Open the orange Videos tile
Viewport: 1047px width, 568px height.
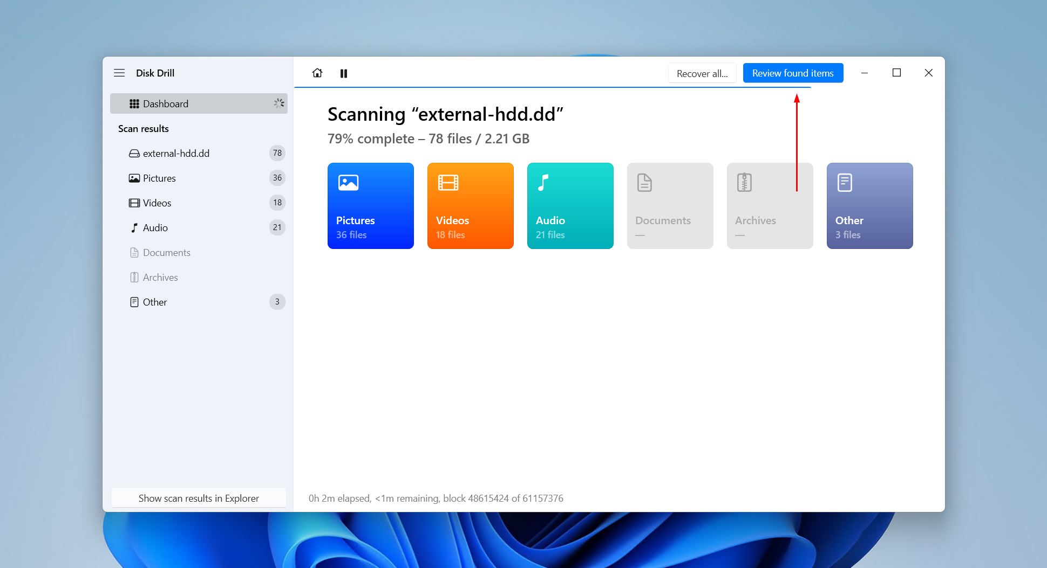tap(471, 206)
